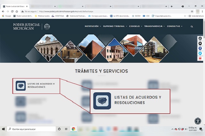Click the Poder Judicial Michoacán logo

click(27, 26)
